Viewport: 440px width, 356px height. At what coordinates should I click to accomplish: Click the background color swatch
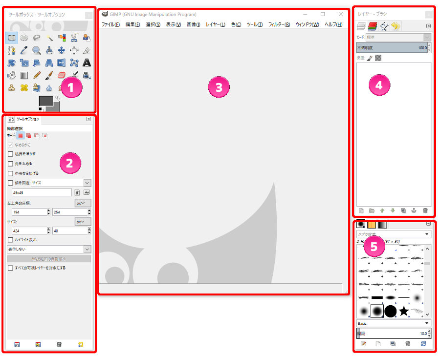click(56, 107)
